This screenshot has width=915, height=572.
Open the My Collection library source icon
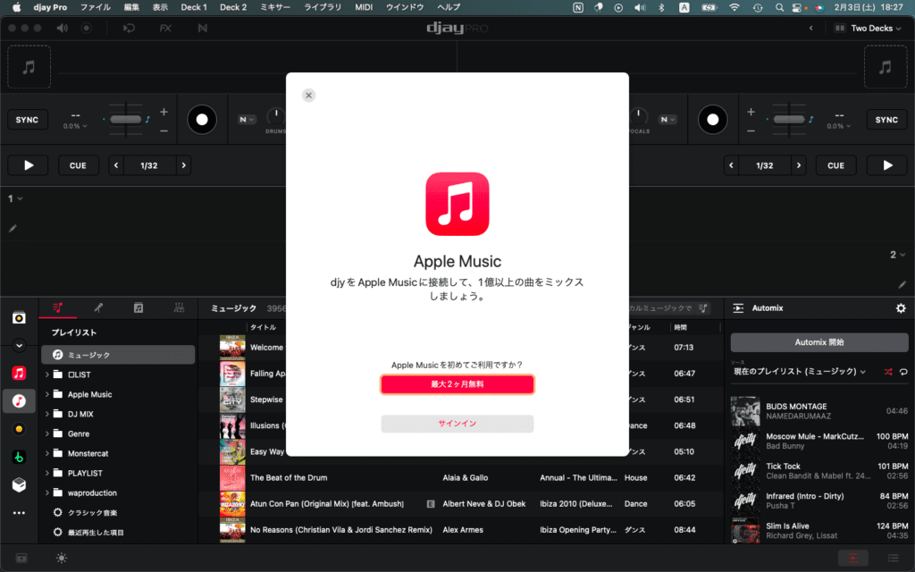point(20,317)
